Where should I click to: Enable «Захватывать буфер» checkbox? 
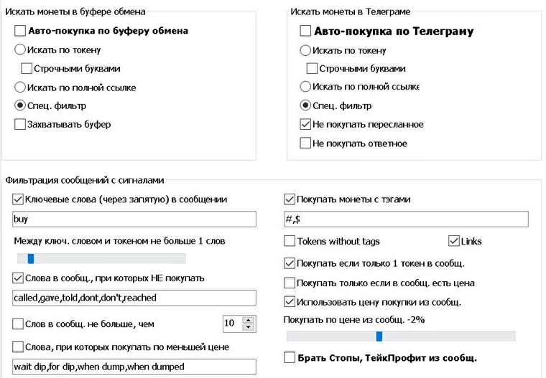[19, 124]
